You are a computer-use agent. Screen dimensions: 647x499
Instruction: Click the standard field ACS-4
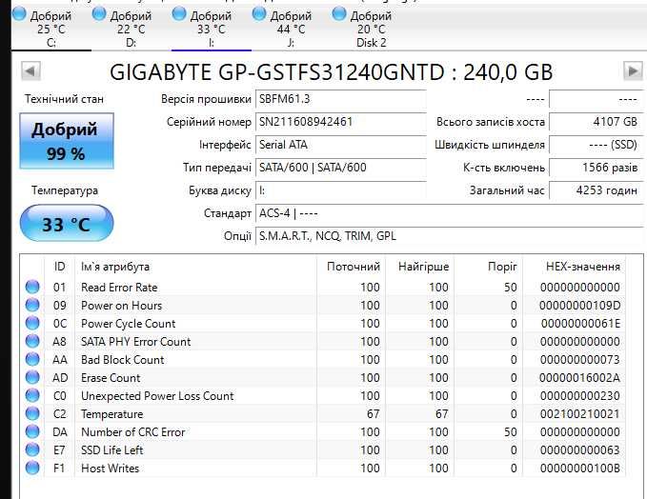[x=450, y=213]
